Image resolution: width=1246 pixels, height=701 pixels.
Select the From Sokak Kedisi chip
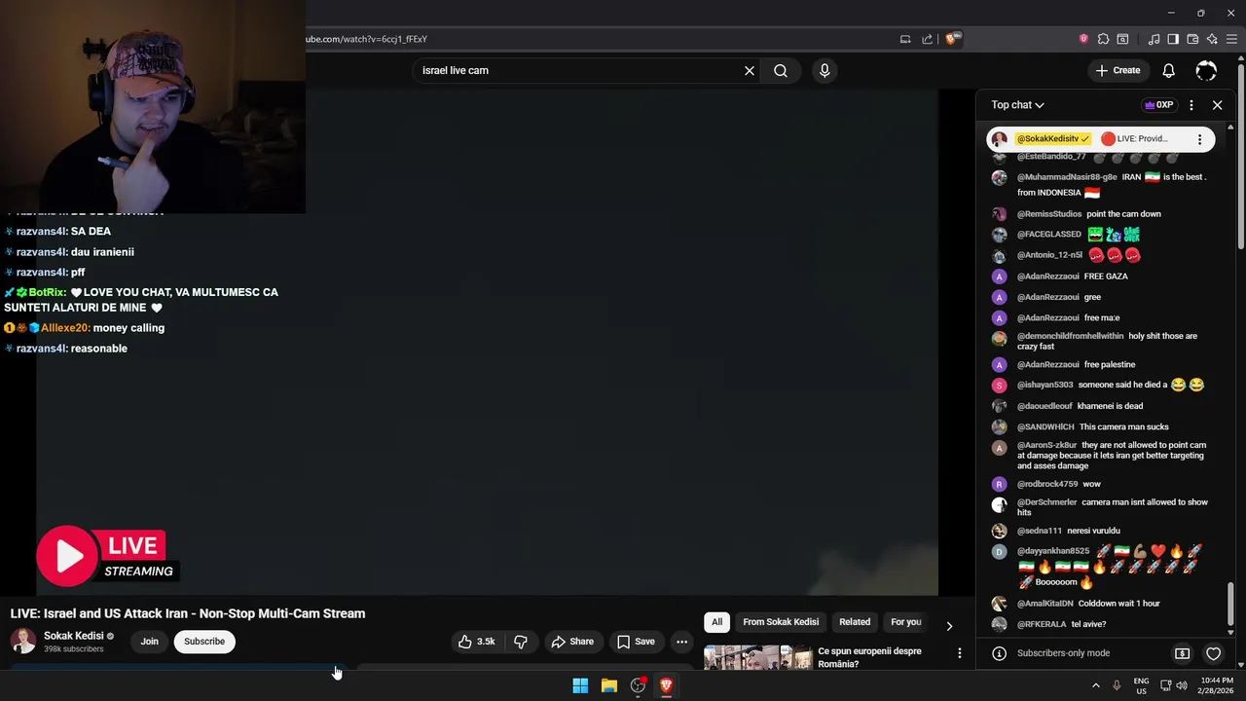781,622
